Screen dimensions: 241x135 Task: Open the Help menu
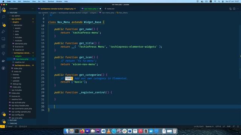(x=66, y=1)
